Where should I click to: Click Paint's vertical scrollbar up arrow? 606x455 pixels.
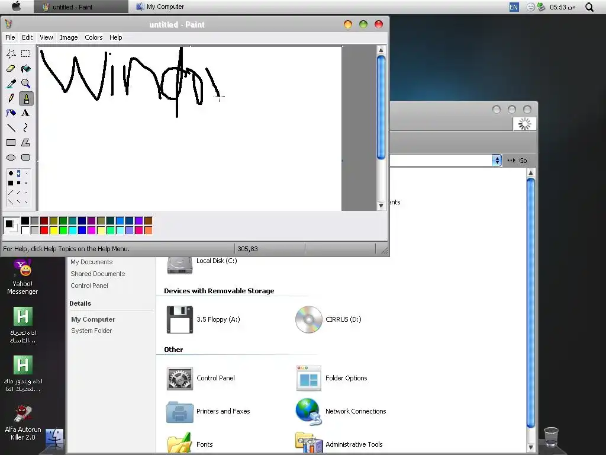[x=381, y=50]
